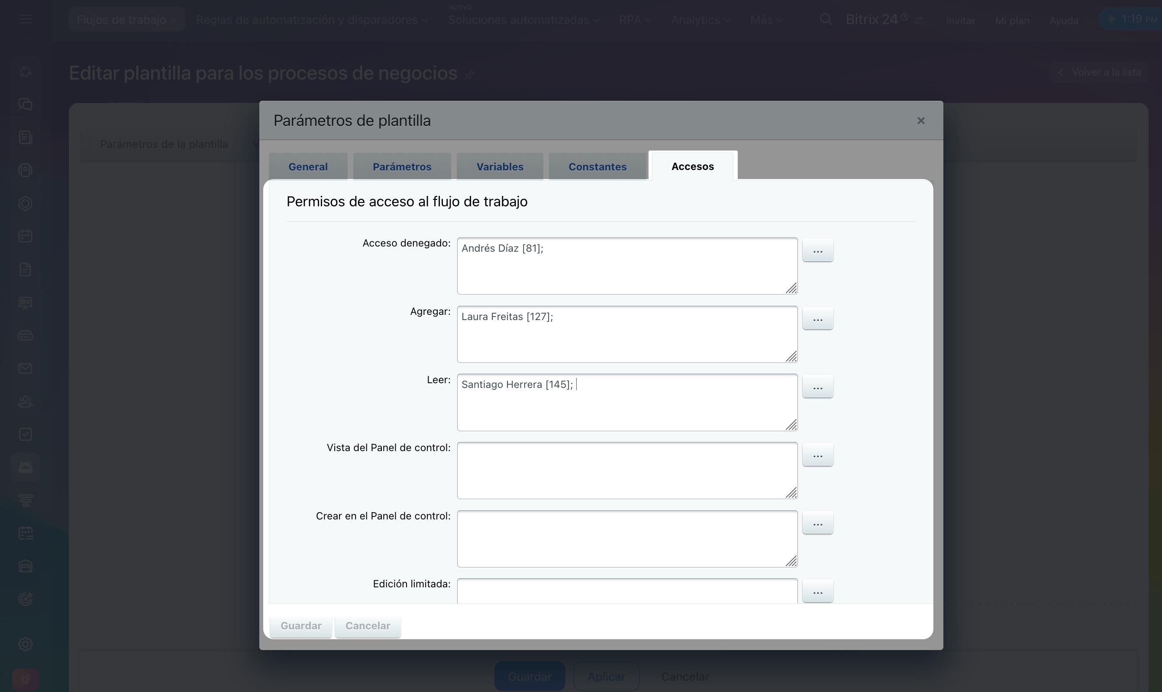Switch to the Variables tab
Image resolution: width=1162 pixels, height=692 pixels.
tap(499, 167)
